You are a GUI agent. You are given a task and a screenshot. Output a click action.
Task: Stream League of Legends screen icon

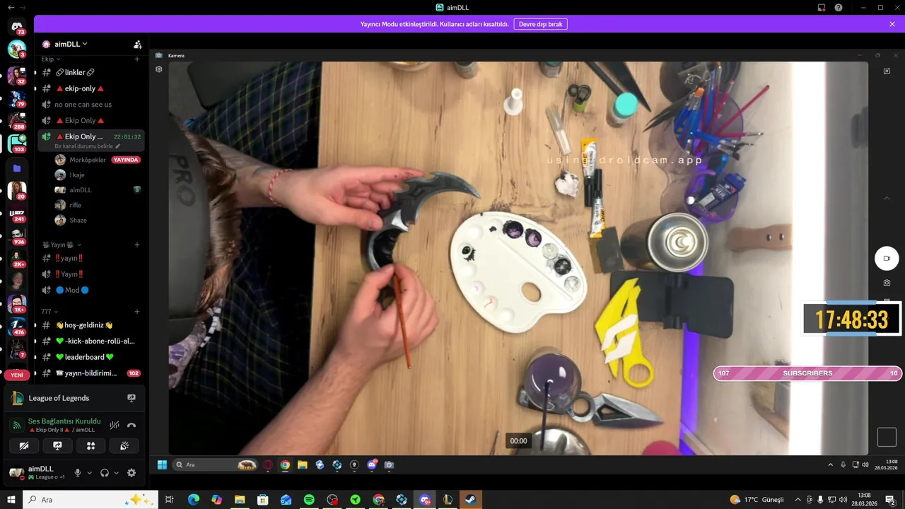pyautogui.click(x=132, y=398)
